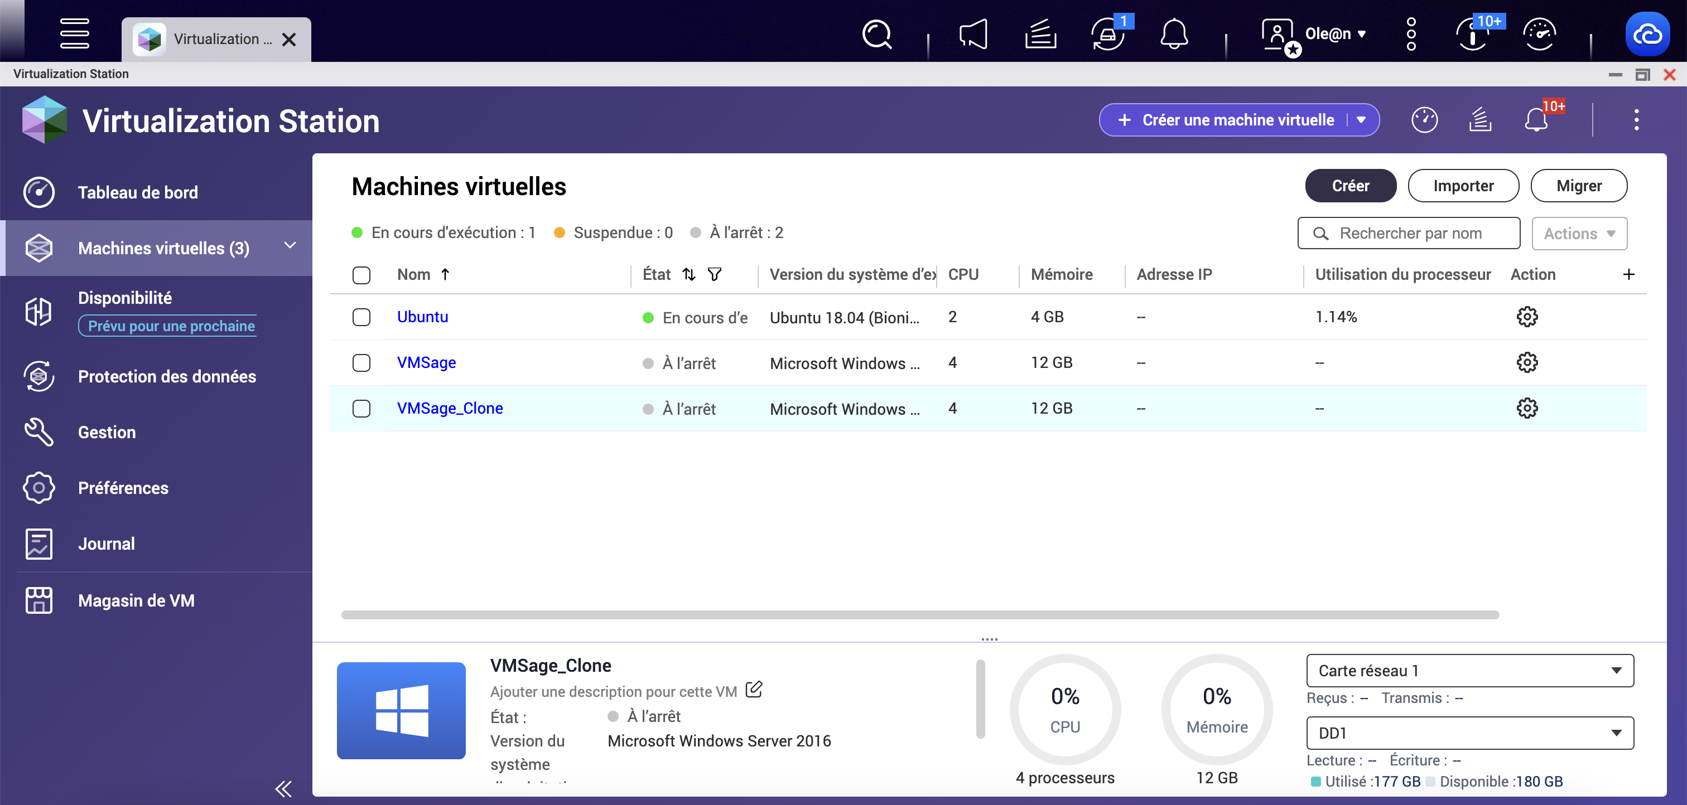The image size is (1687, 805).
Task: Open background tasks icon in top bar
Action: click(x=1040, y=34)
